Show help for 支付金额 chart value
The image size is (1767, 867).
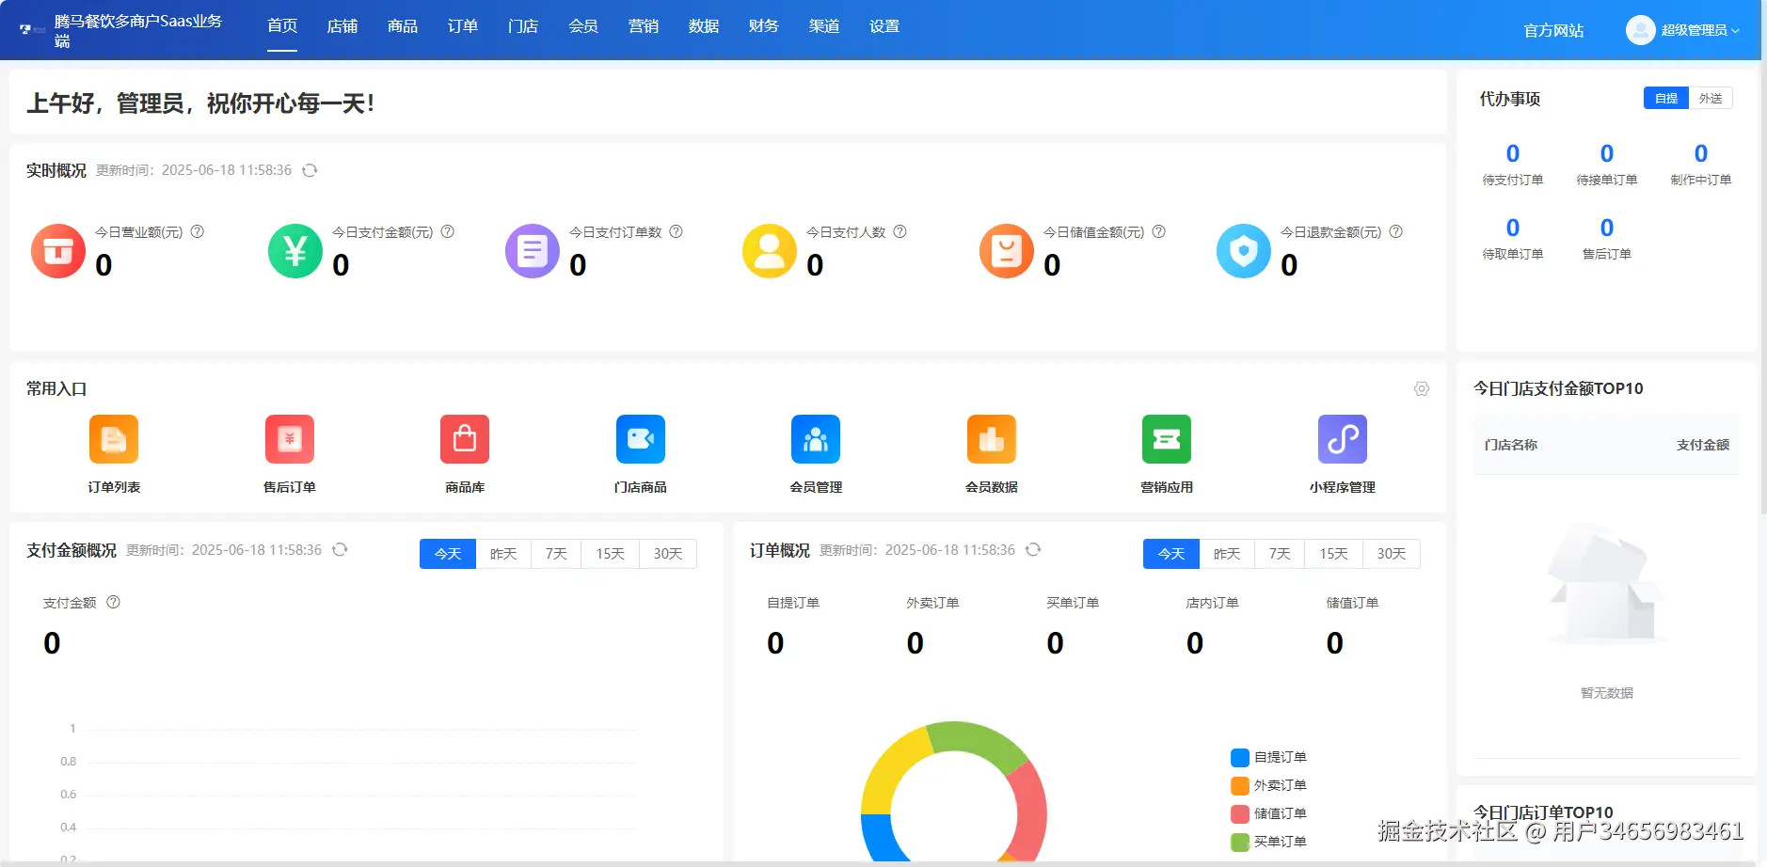(x=113, y=602)
